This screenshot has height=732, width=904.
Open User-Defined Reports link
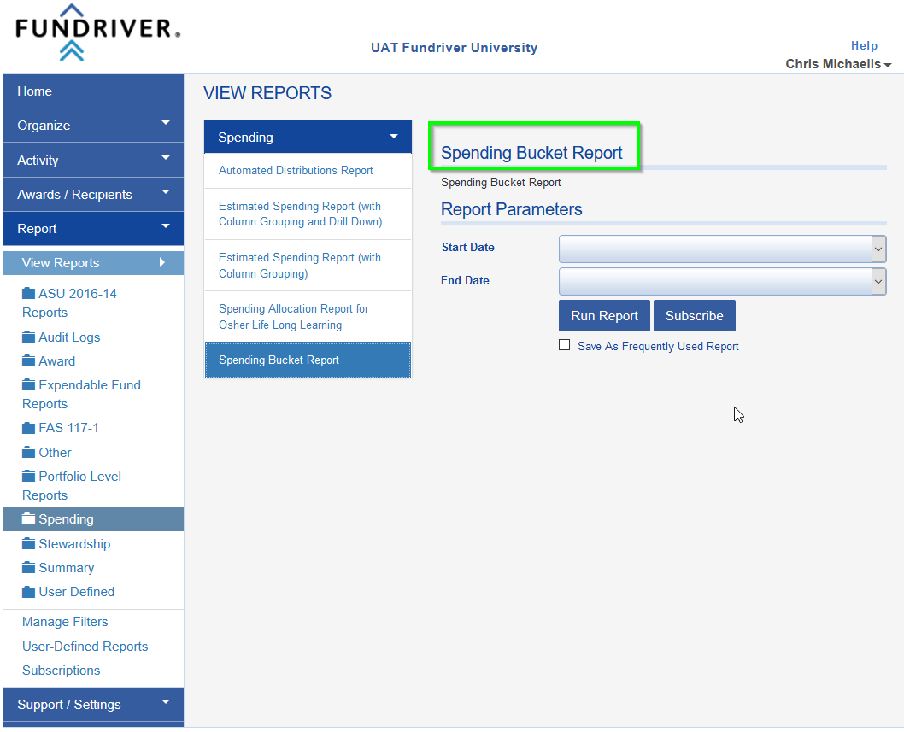click(x=85, y=646)
